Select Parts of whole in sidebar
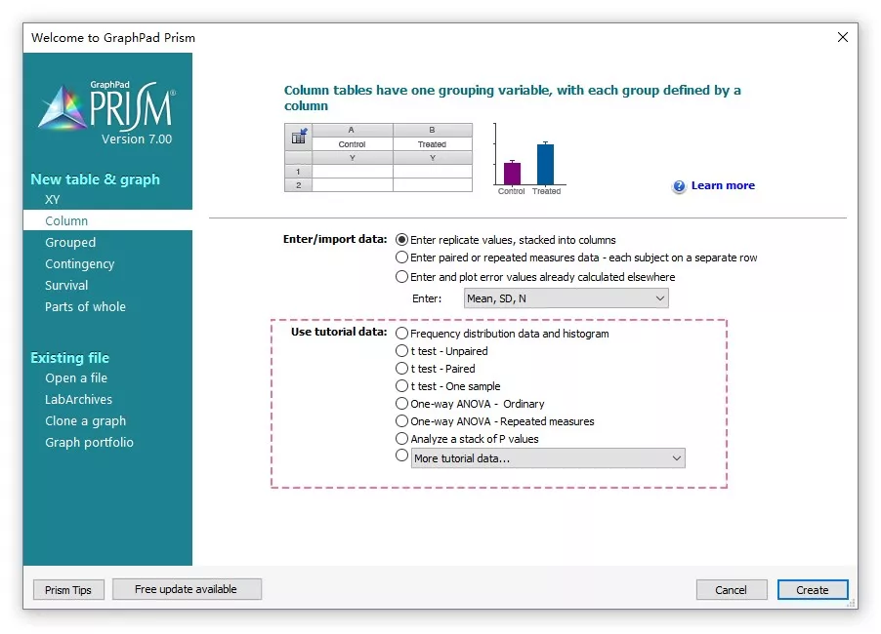Image resolution: width=881 pixels, height=634 pixels. point(85,307)
